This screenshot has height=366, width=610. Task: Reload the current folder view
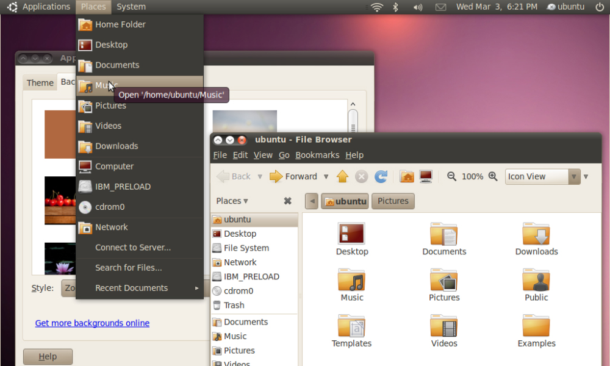(381, 176)
